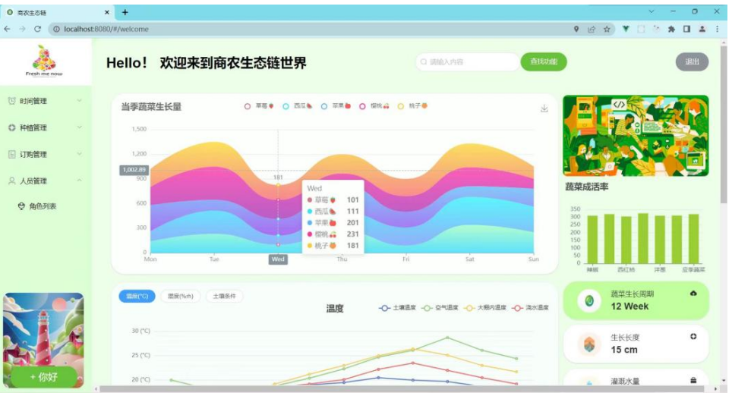Screen dimensions: 732x399
Task: Click the location pin icon in address bar
Action: 576,29
